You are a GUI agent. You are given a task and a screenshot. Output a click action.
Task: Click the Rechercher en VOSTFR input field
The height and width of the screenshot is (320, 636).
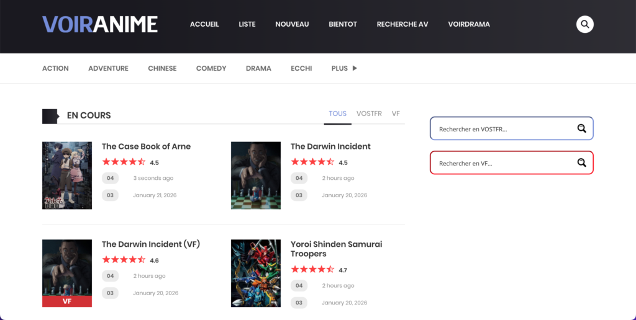point(503,129)
